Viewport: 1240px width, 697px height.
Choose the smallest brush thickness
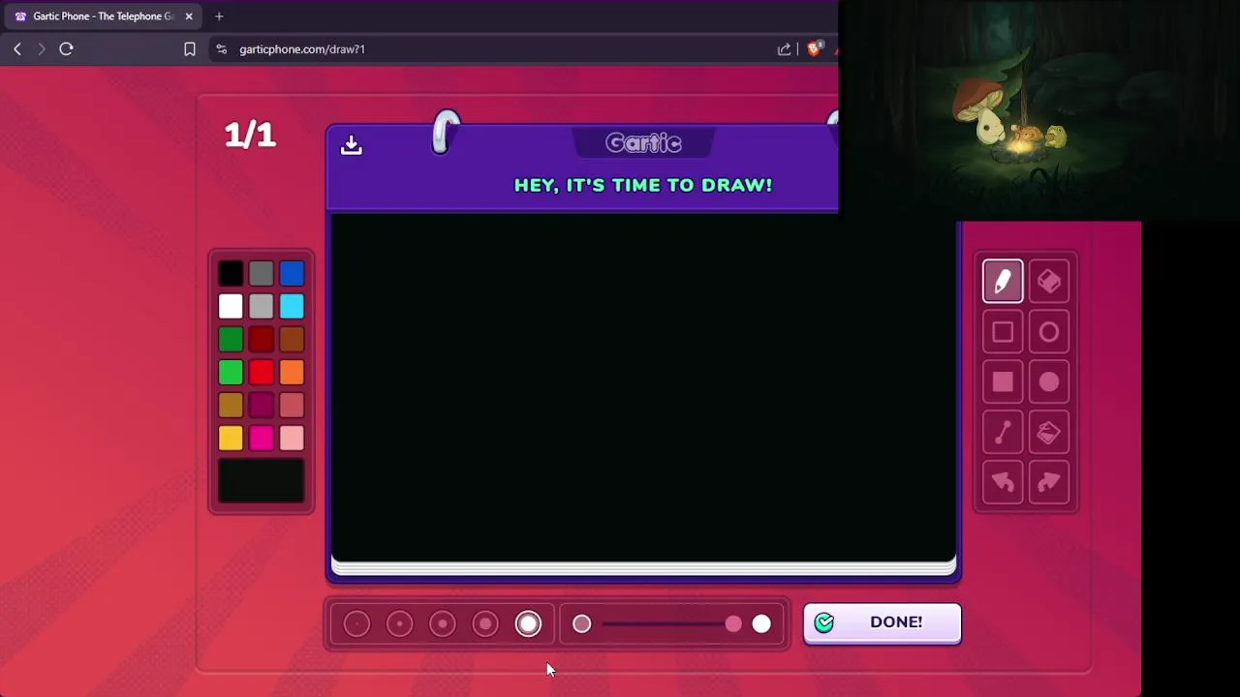(356, 624)
